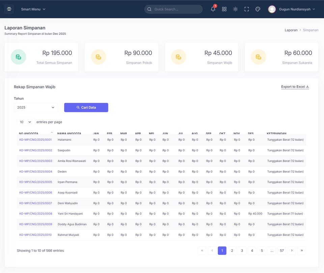
Task: Enter fullscreen mode
Action: 246,9
